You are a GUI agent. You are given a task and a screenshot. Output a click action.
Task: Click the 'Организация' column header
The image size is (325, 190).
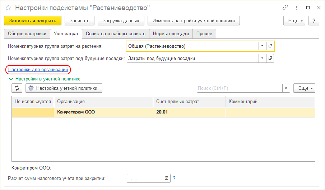pyautogui.click(x=104, y=102)
